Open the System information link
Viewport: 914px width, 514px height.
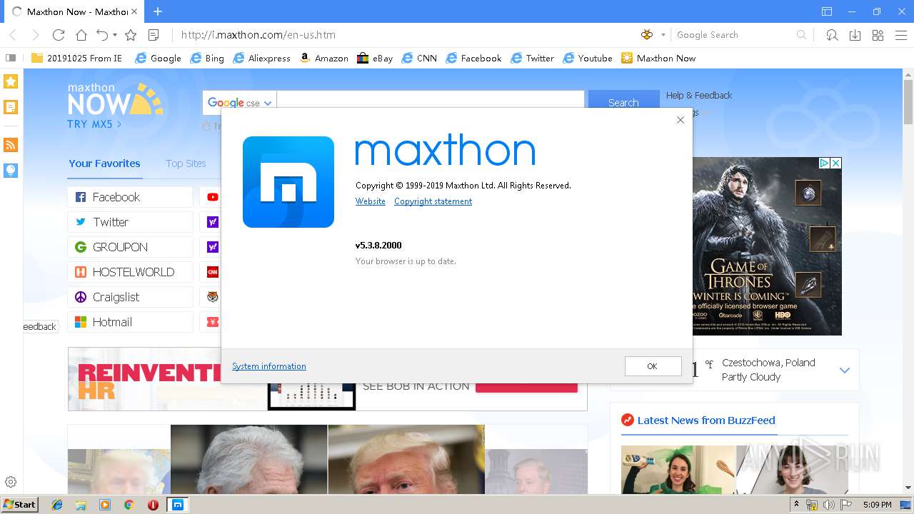269,366
